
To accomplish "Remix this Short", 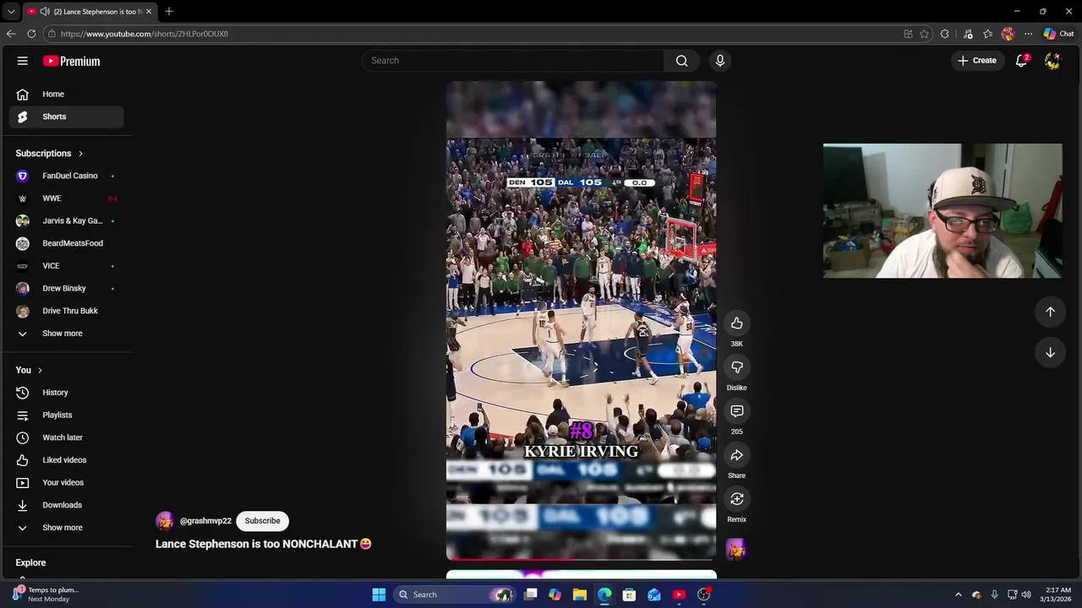I will (x=736, y=499).
